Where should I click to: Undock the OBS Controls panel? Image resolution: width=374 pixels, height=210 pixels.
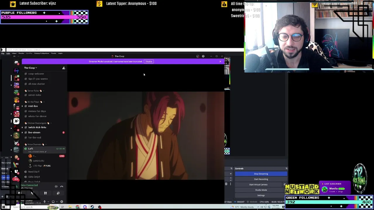tap(286, 169)
